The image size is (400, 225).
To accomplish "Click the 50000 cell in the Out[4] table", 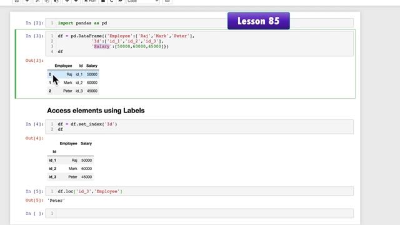I will pyautogui.click(x=86, y=160).
